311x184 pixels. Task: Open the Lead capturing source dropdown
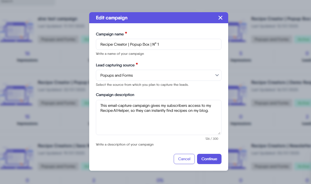pos(158,75)
